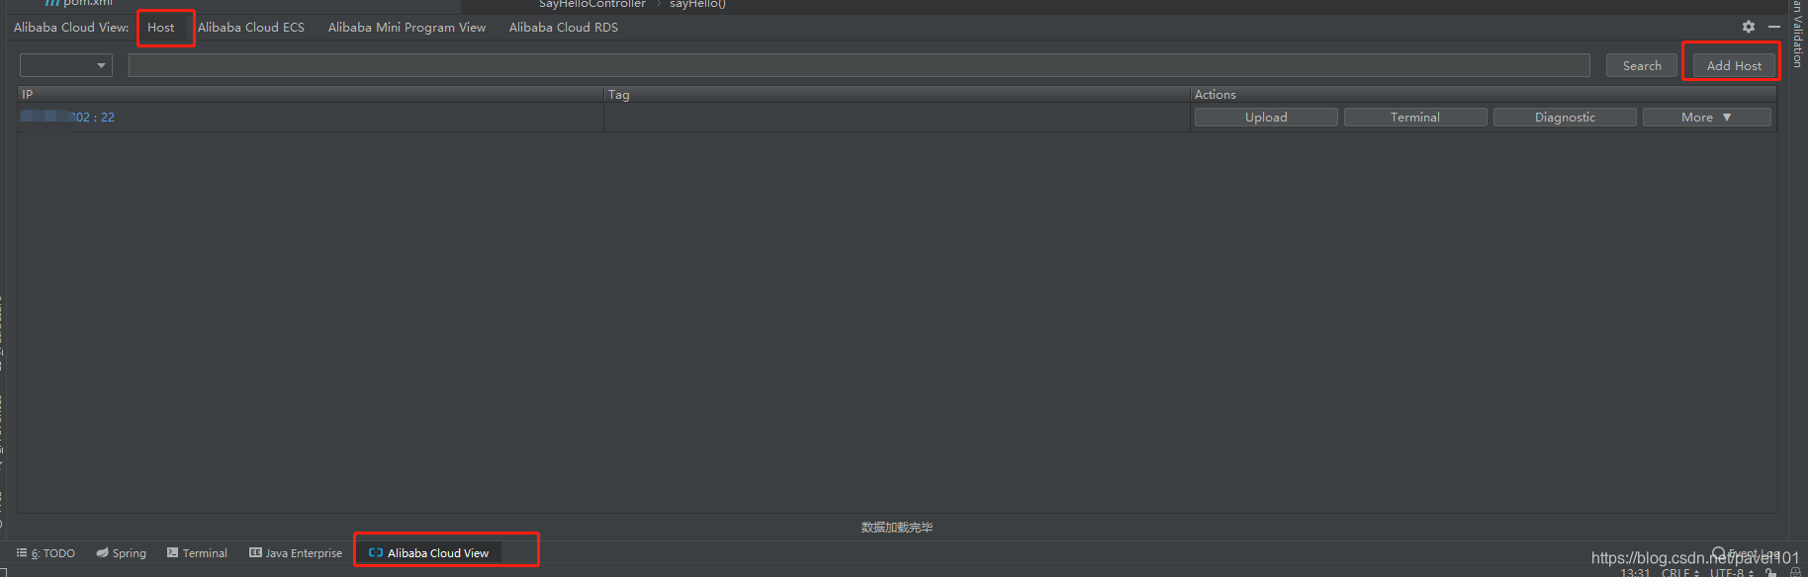Open the TODO tool window
Screen dimensions: 1808x577
point(45,553)
